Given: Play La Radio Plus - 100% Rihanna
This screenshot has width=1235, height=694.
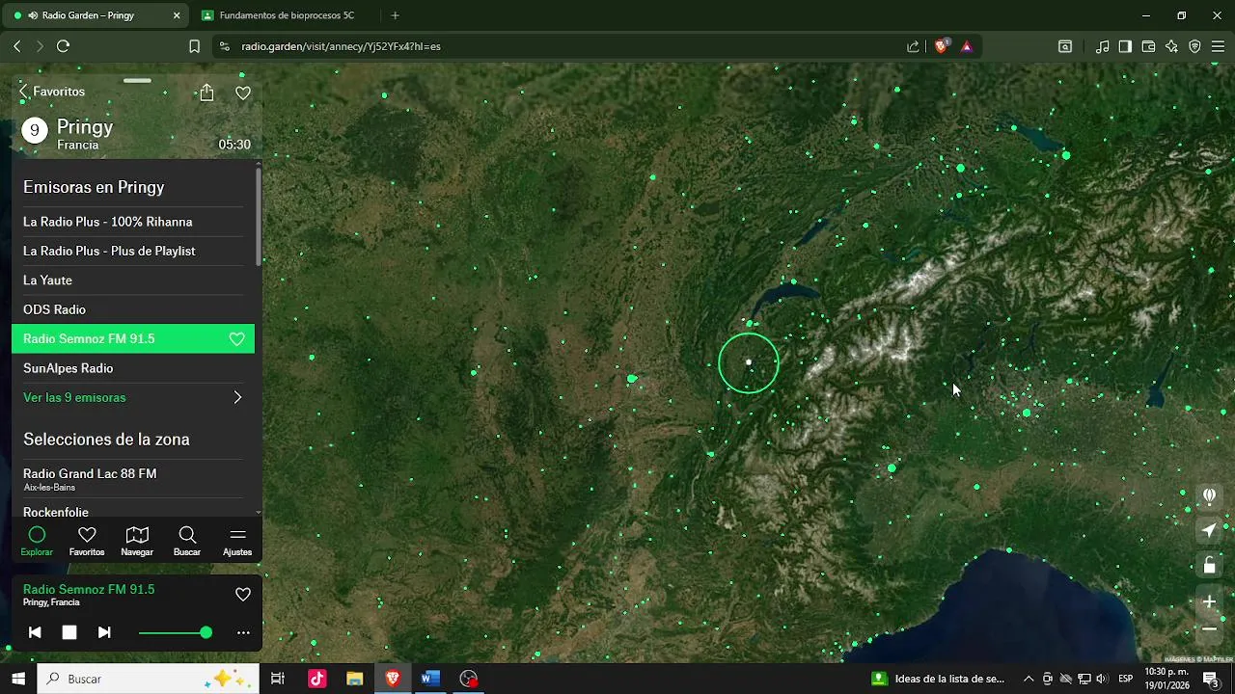Looking at the screenshot, I should (133, 222).
